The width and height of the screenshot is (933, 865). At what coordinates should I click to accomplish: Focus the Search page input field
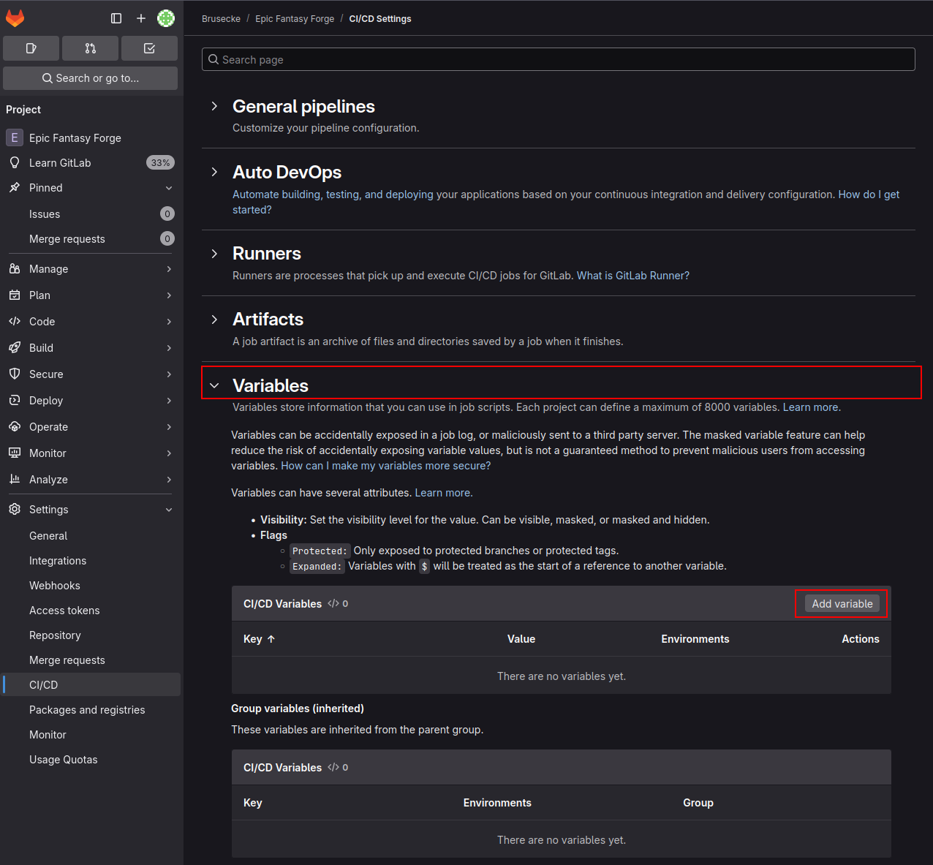(559, 59)
